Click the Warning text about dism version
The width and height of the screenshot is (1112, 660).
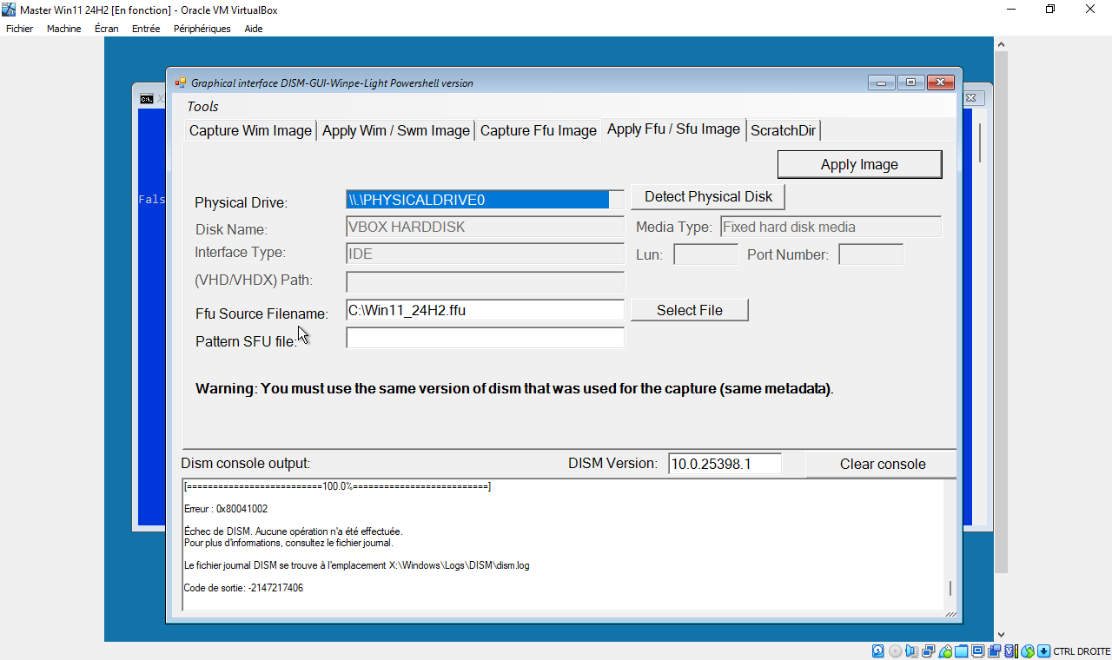514,389
